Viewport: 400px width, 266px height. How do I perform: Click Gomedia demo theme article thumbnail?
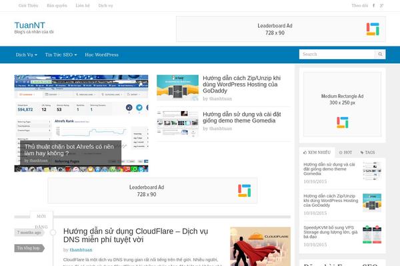pyautogui.click(x=177, y=123)
